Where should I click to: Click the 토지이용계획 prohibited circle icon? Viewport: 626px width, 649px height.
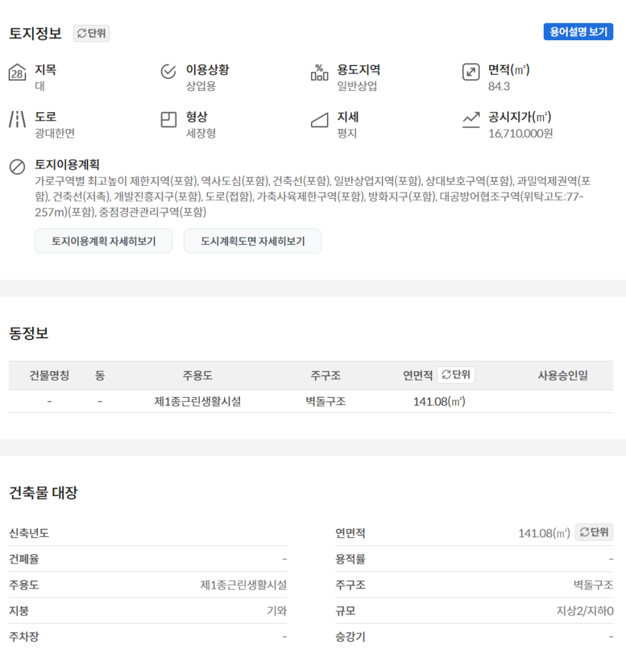[17, 167]
